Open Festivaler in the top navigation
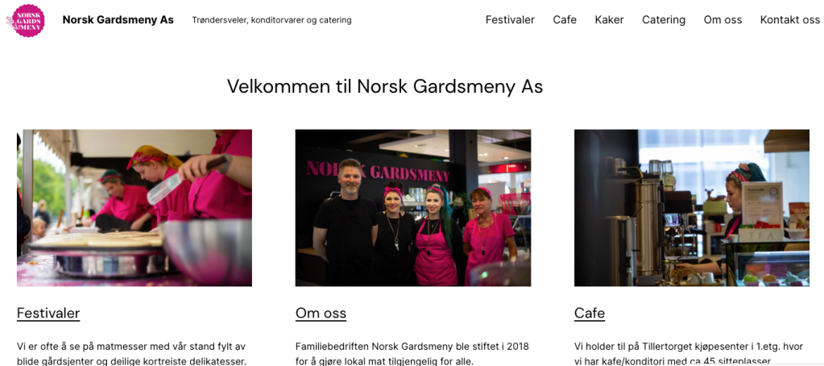The height and width of the screenshot is (366, 824). (x=510, y=20)
